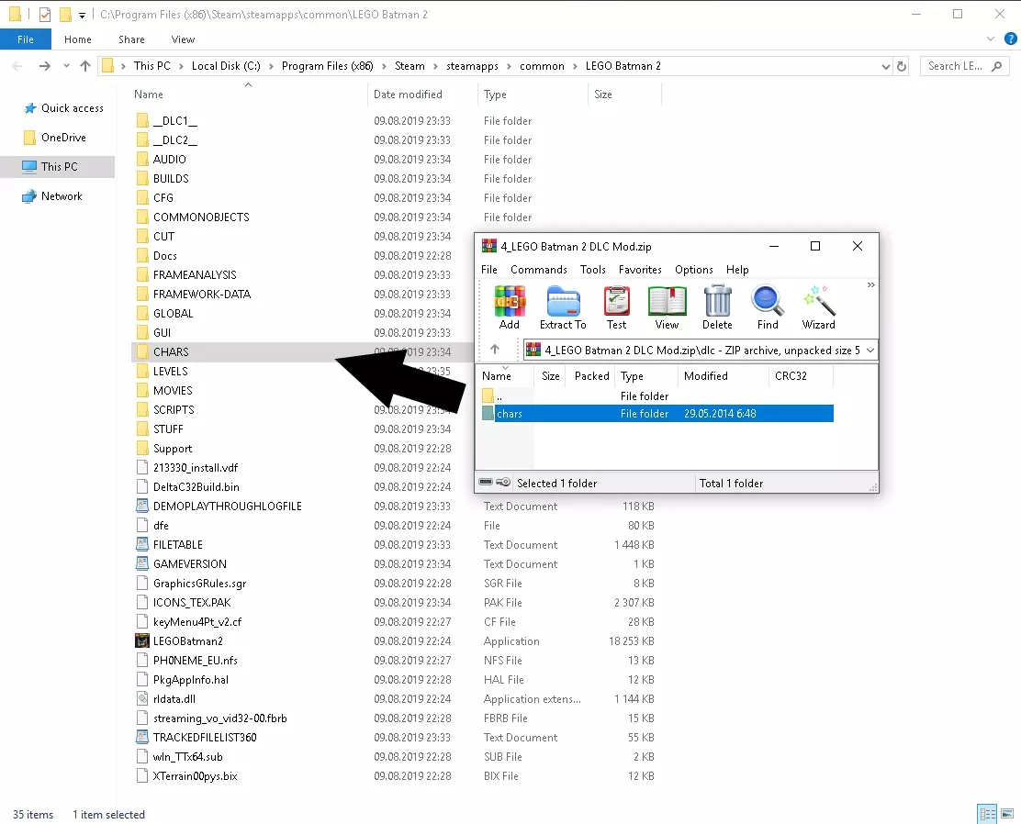1021x824 pixels.
Task: Click the Program Files (x86) breadcrumb
Action: click(x=328, y=66)
